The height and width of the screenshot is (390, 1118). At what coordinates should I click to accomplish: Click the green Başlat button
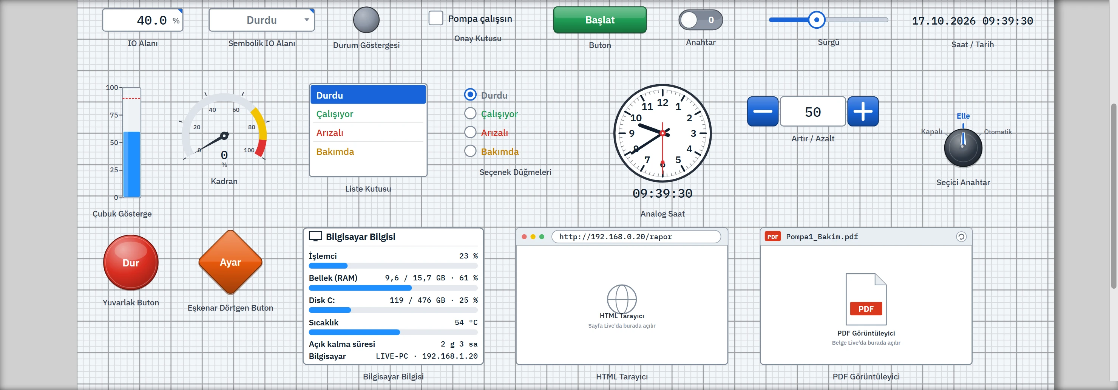tap(600, 20)
